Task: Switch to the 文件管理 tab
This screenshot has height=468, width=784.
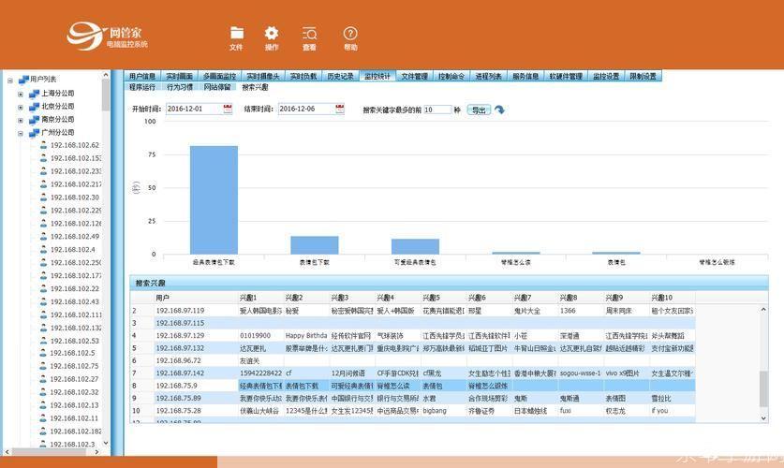Action: tap(415, 76)
